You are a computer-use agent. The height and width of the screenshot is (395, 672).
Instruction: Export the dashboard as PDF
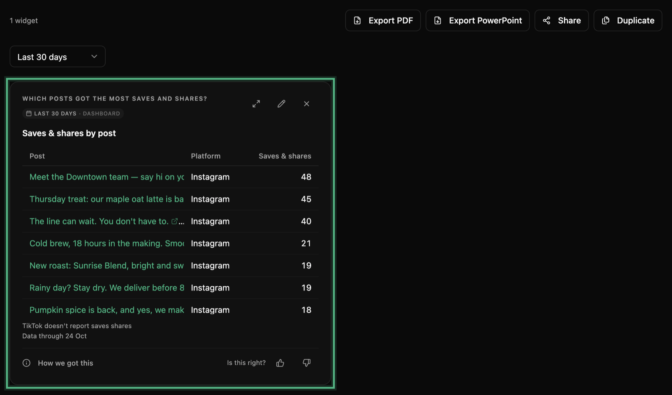(x=383, y=21)
